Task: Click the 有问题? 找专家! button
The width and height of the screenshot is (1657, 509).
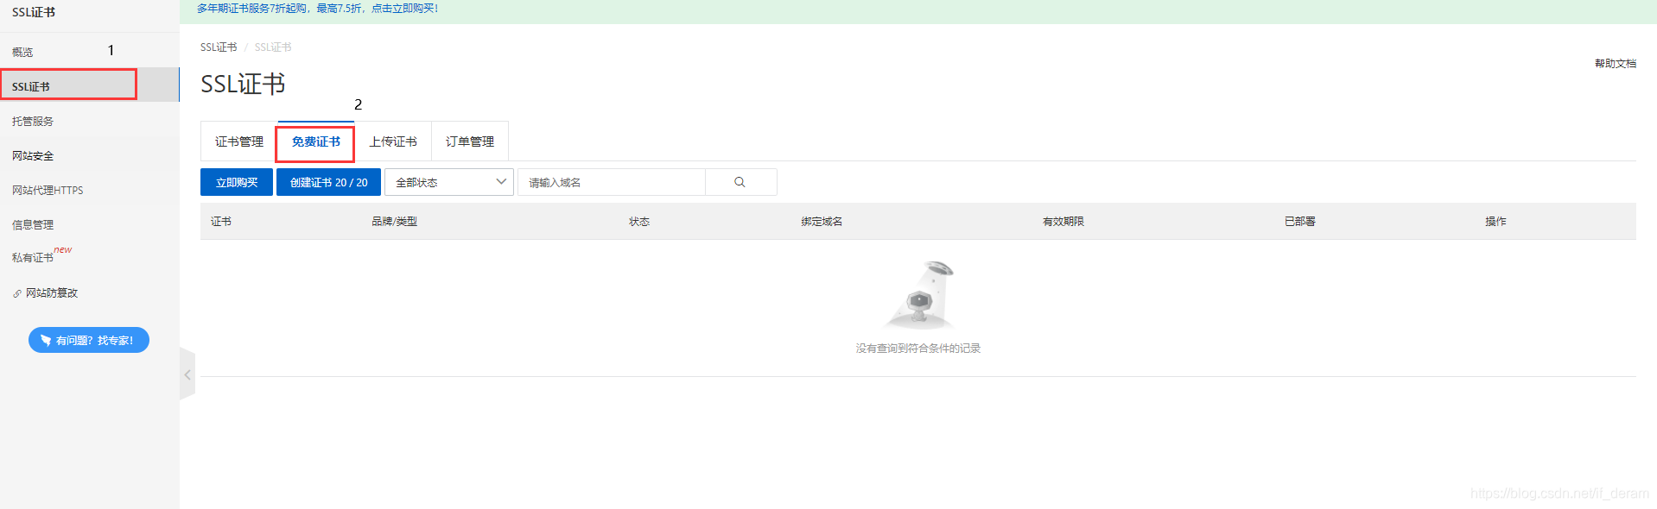Action: coord(89,340)
